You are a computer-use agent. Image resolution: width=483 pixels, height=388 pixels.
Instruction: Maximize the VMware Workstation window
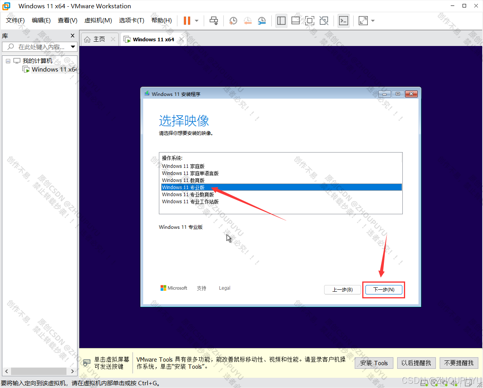[465, 6]
